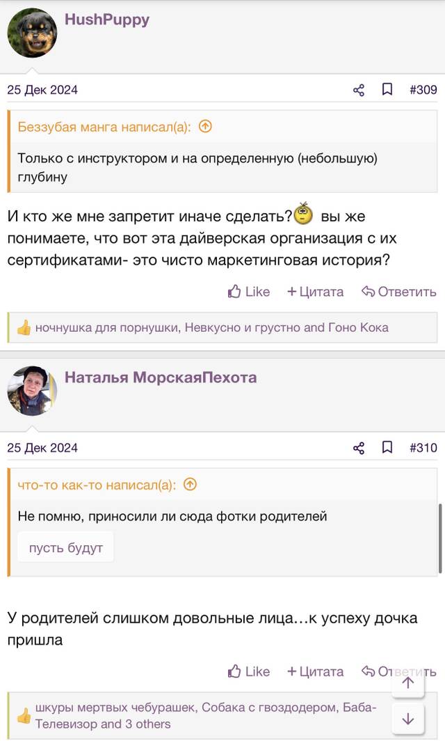
Task: Share post #309 via share icon
Action: 359,90
